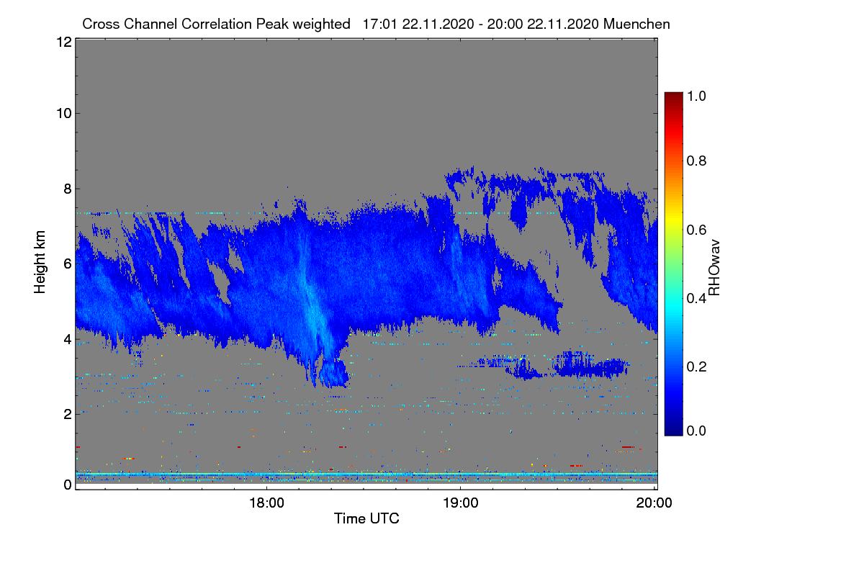Click the '20:00' time tick label
Viewport: 864px width, 576px height.
tap(654, 503)
